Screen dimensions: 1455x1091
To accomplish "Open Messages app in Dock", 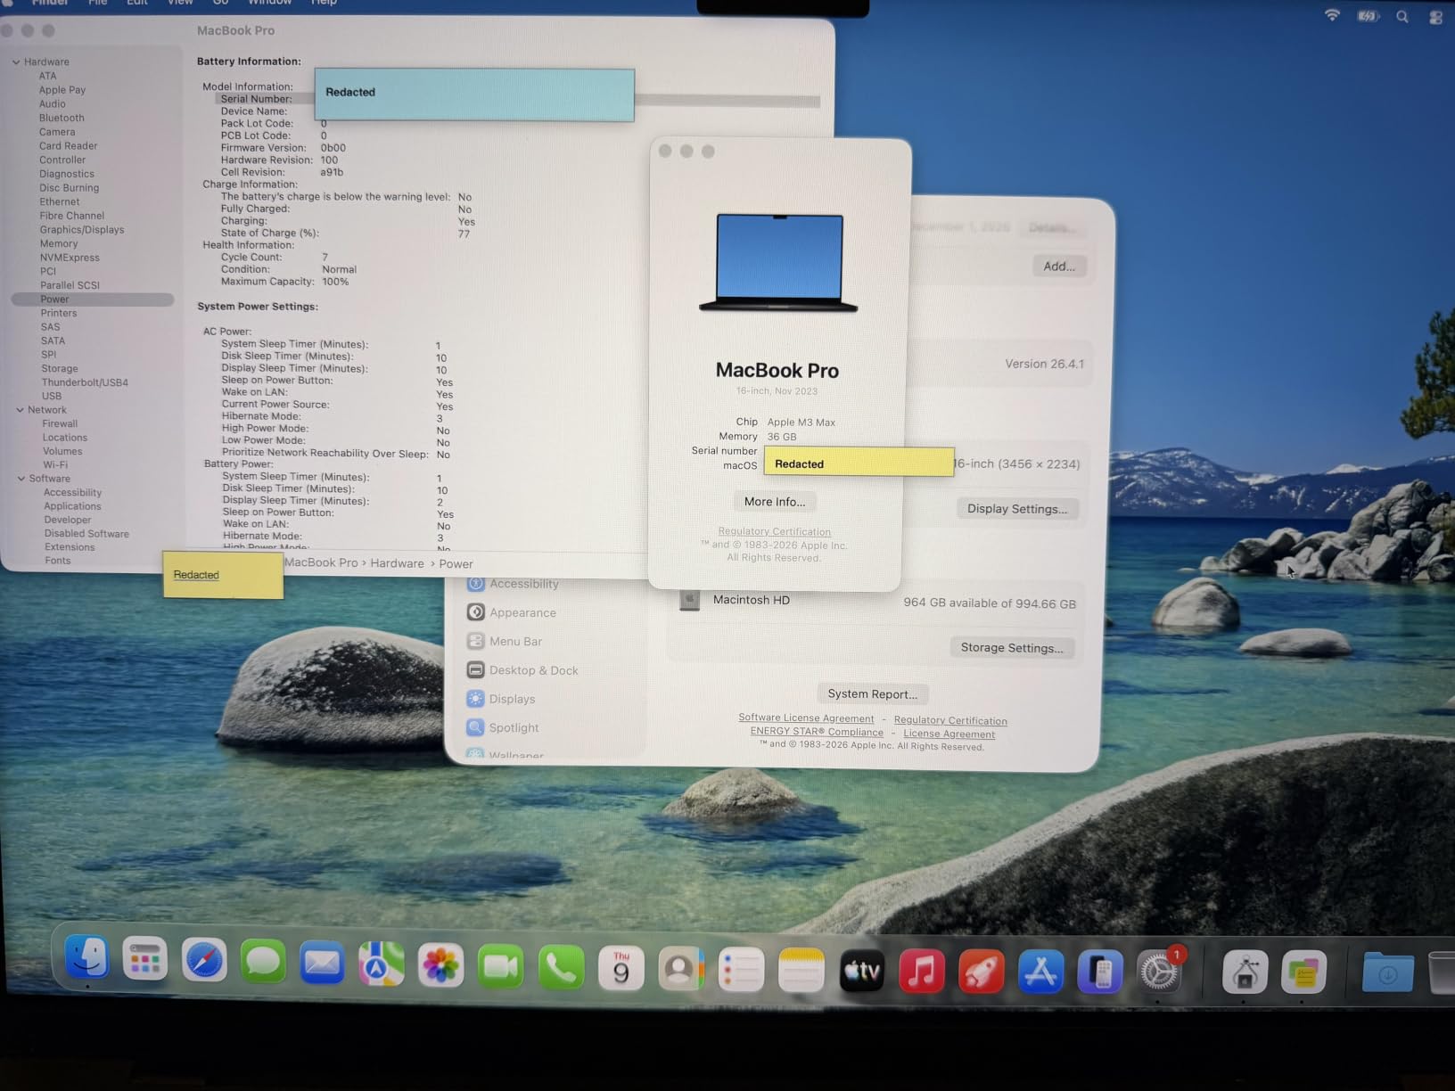I will tap(263, 962).
